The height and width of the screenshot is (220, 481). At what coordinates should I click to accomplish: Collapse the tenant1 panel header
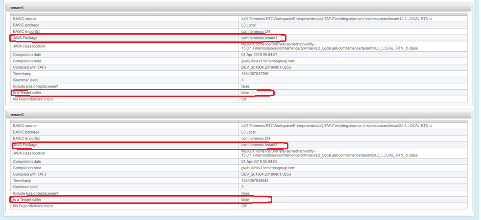point(18,8)
